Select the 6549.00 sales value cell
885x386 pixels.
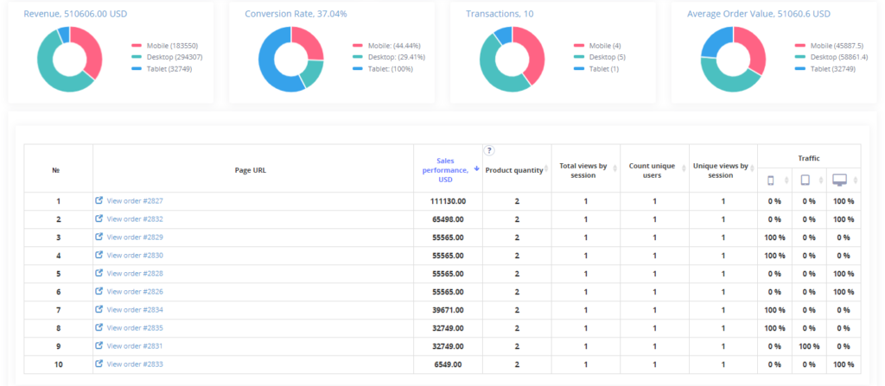pyautogui.click(x=449, y=364)
